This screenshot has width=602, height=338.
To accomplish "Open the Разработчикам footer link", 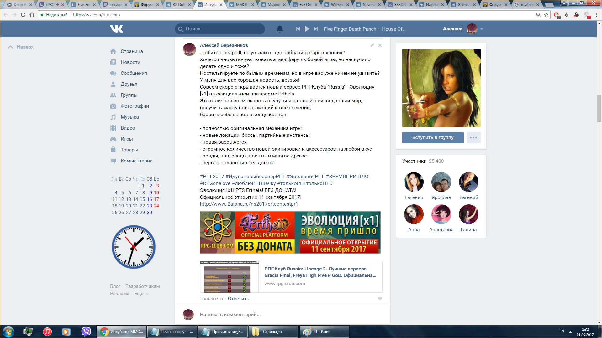I will tap(143, 286).
